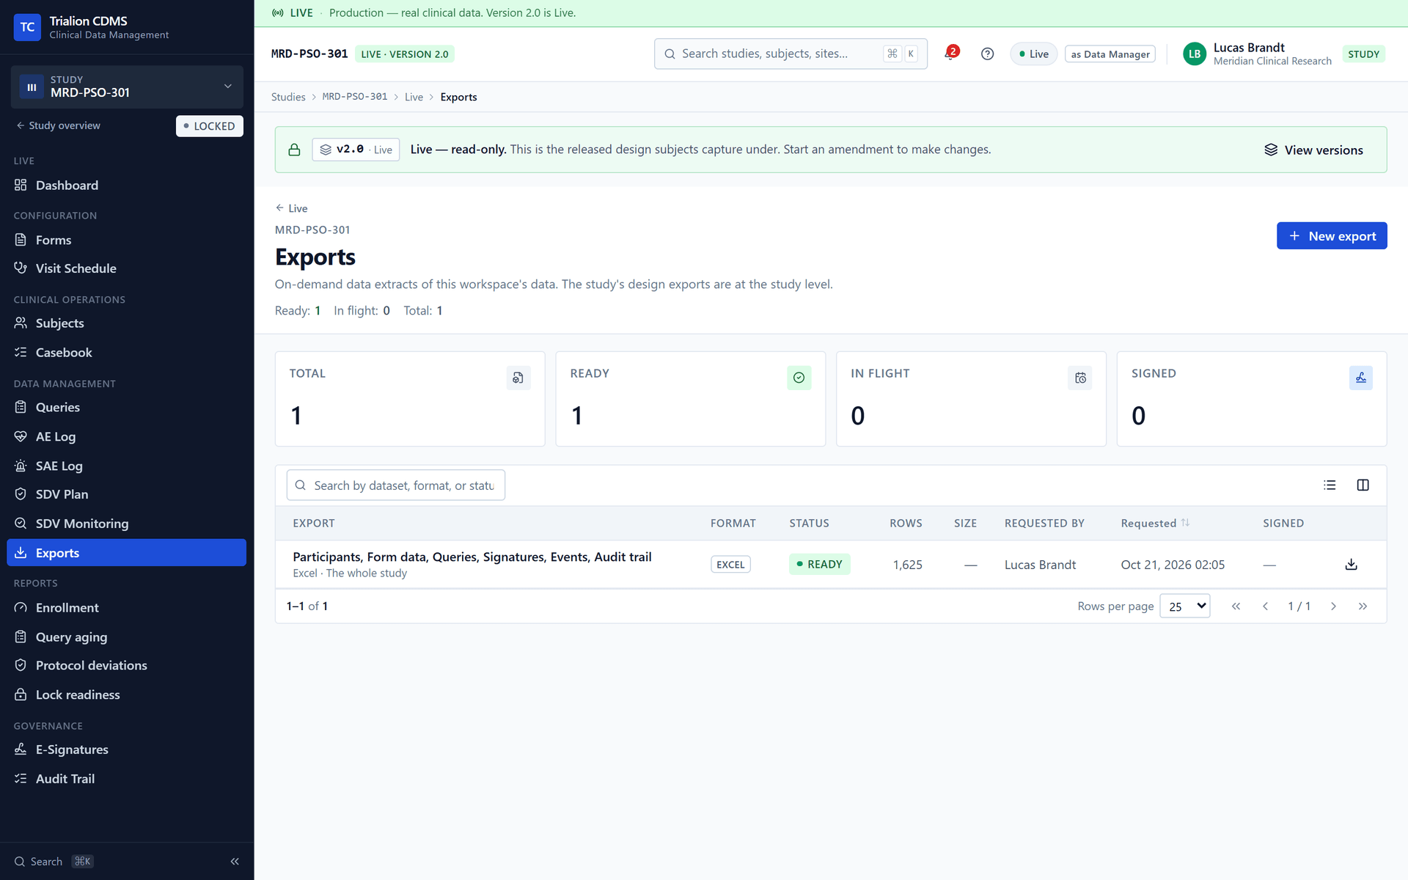Go to next page of results
The height and width of the screenshot is (880, 1408).
(1333, 606)
